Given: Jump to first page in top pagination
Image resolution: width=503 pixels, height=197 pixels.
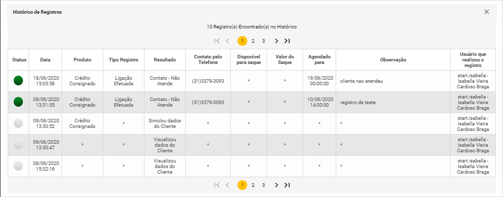Looking at the screenshot, I should point(217,41).
